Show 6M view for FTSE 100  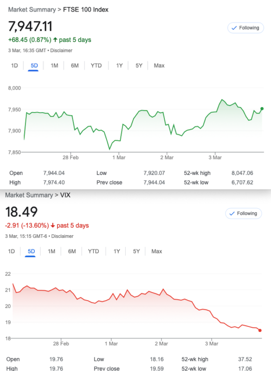[75, 65]
